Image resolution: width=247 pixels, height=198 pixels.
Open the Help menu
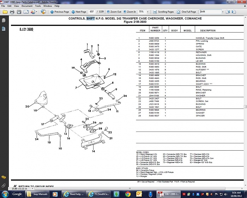(57, 6)
